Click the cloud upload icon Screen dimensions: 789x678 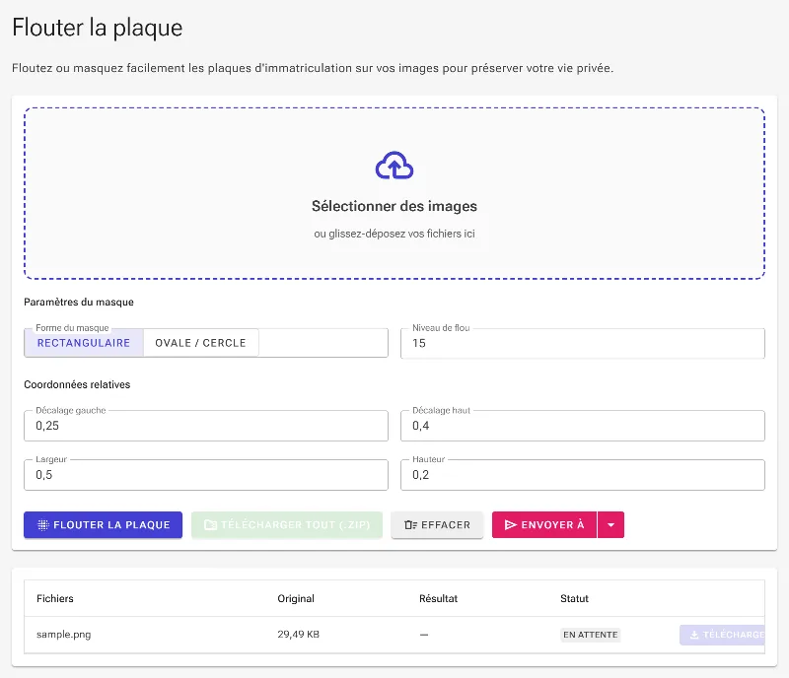pos(394,166)
